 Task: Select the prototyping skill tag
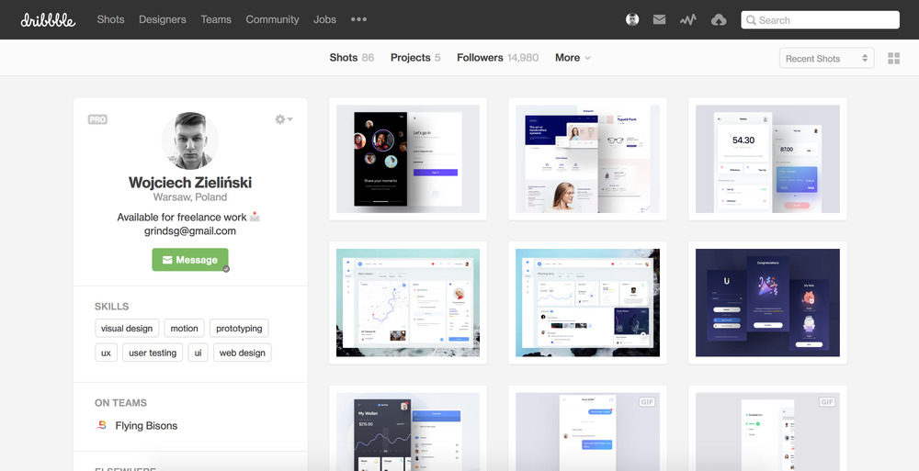tap(239, 328)
